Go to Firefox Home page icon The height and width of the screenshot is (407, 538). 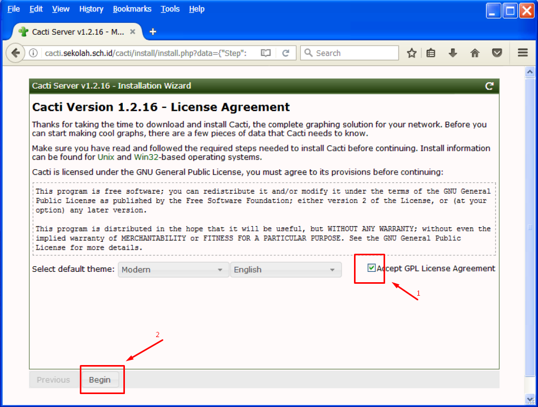(475, 53)
